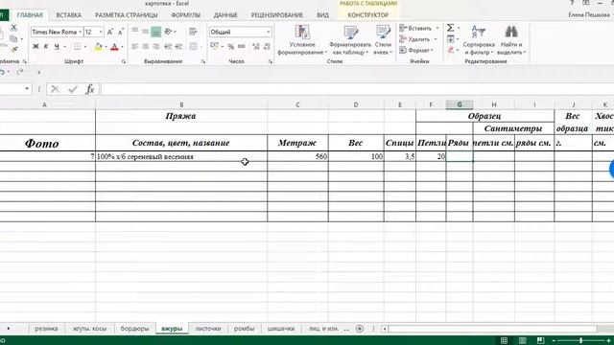
Task: Click the decrease decimal icon
Action: [x=267, y=47]
